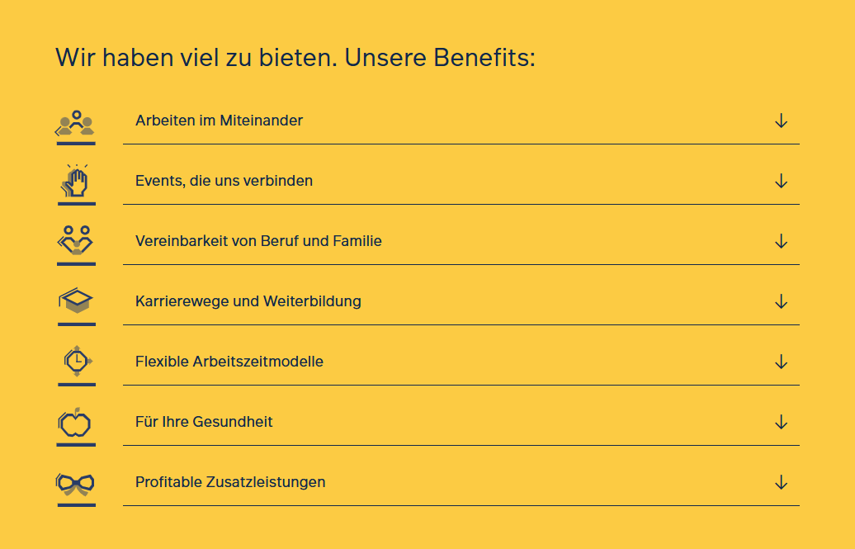Click the underlined graduation cap benefit icon

pos(75,301)
